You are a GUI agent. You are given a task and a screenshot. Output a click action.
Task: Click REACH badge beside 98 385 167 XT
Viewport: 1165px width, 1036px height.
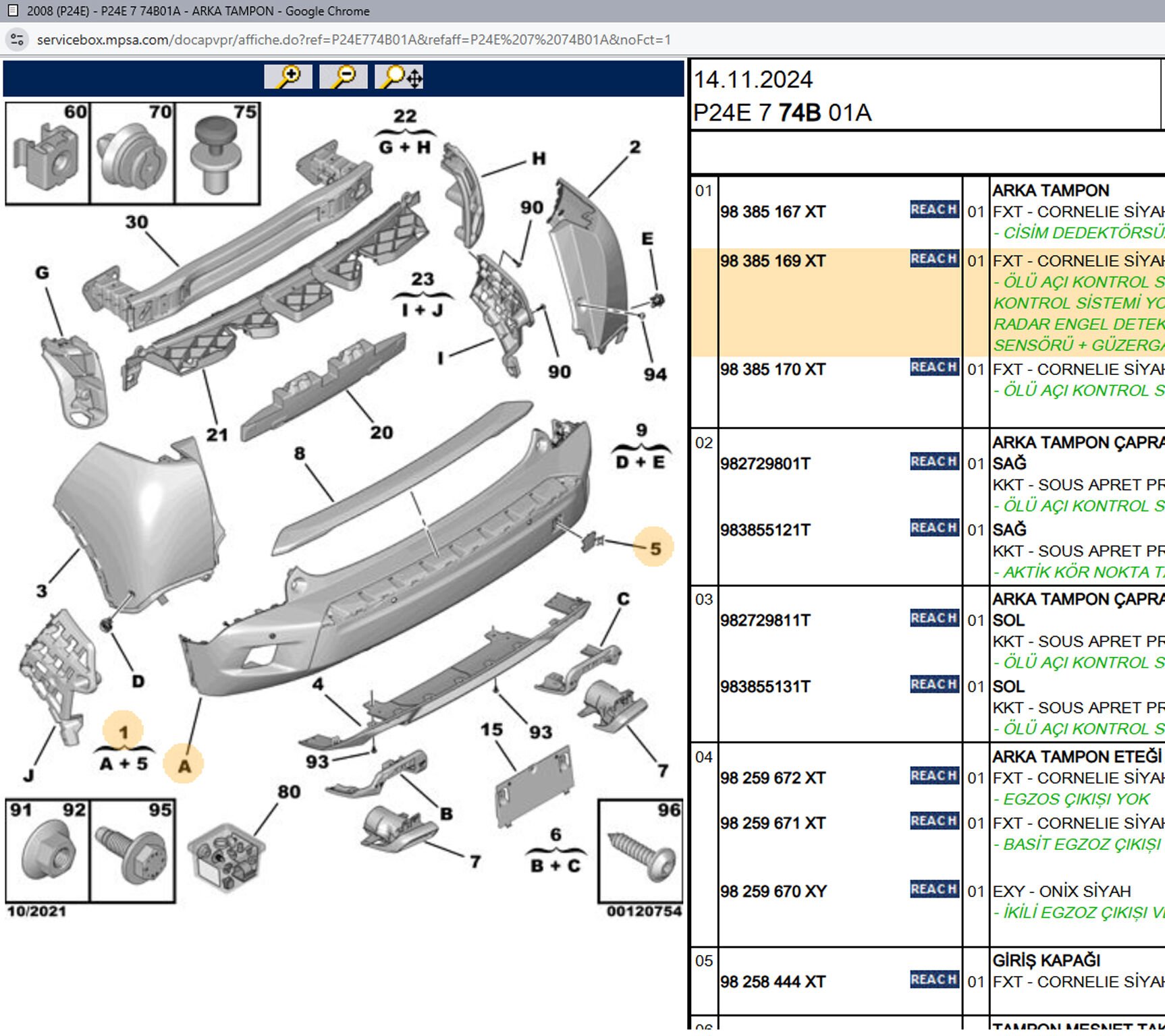coord(933,210)
